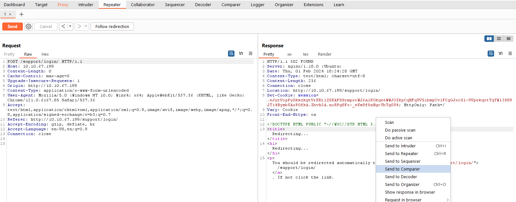
Task: Open the Collaborator tab
Action: [x=143, y=5]
